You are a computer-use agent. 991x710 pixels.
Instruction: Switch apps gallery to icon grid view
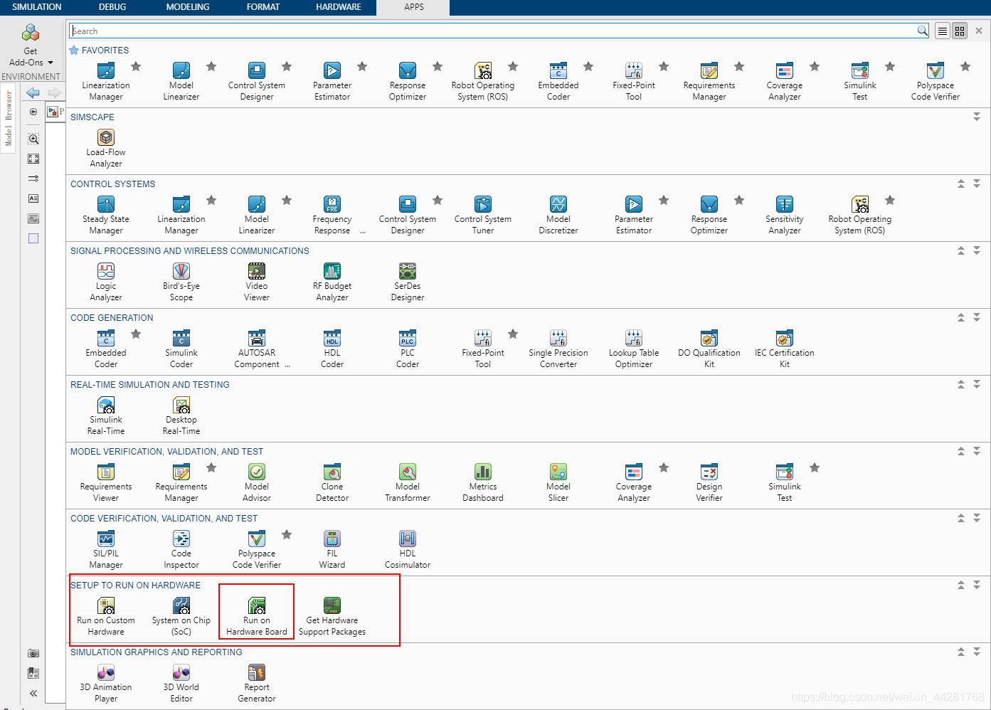(x=960, y=31)
